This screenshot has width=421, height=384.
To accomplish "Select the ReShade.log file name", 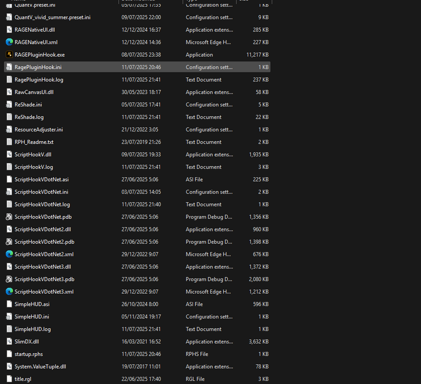I will (x=29, y=117).
